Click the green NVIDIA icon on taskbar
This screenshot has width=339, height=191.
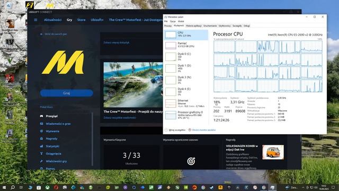186,187
